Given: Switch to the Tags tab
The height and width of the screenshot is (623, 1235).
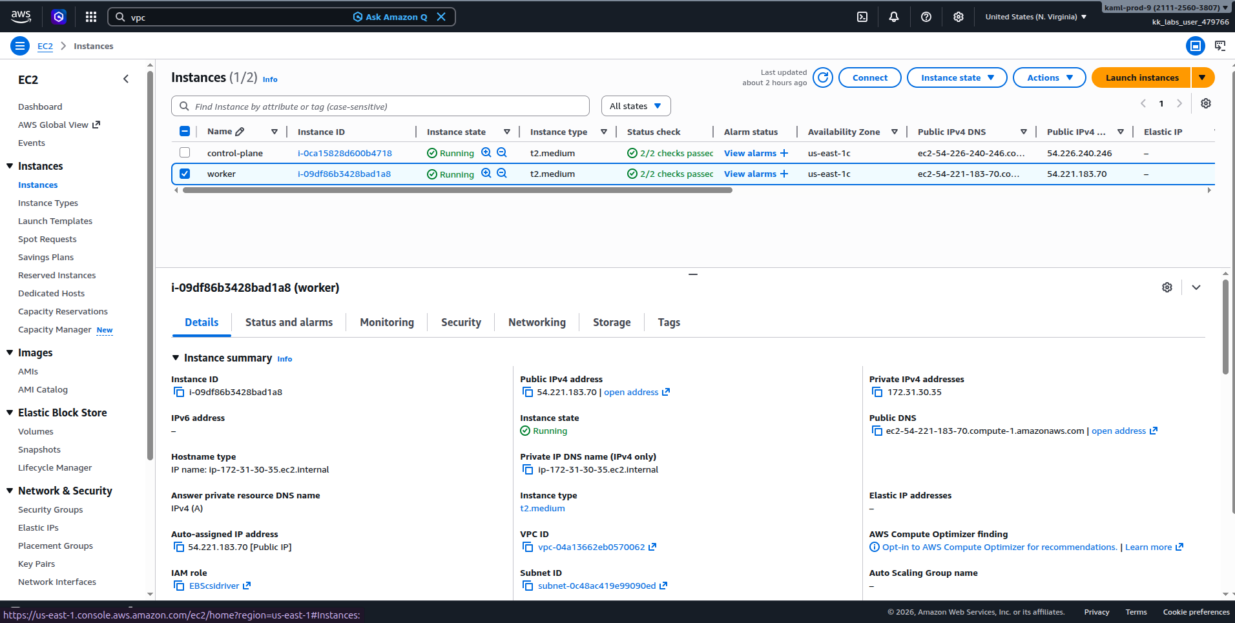Looking at the screenshot, I should point(669,322).
